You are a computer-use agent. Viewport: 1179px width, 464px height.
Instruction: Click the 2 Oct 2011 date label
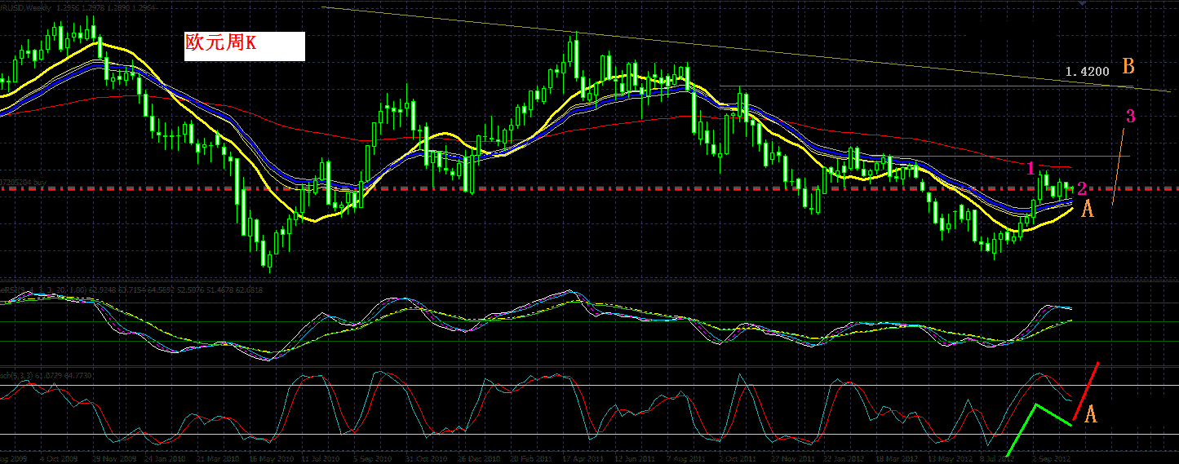click(x=738, y=458)
